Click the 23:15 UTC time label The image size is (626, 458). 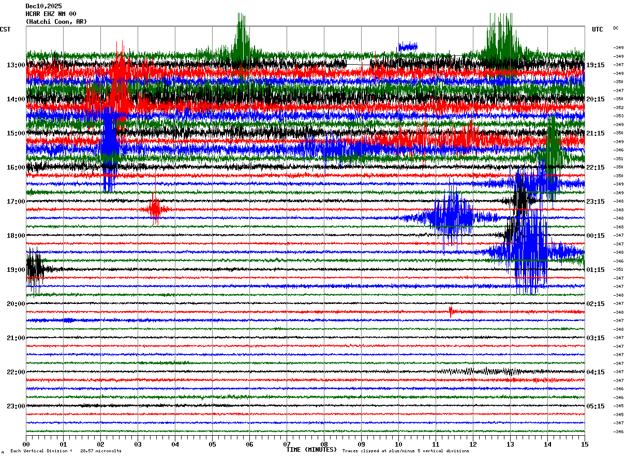coord(595,202)
